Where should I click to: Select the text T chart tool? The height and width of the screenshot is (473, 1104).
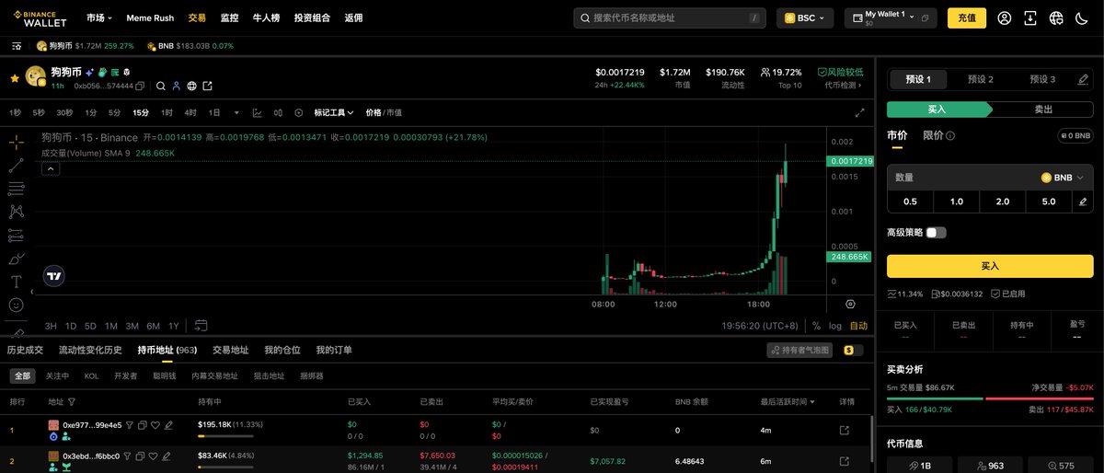[17, 282]
